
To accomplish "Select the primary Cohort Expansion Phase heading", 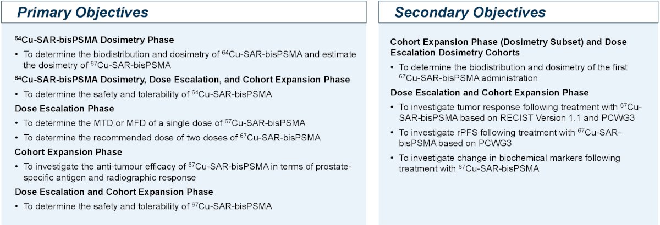I will (69, 152).
